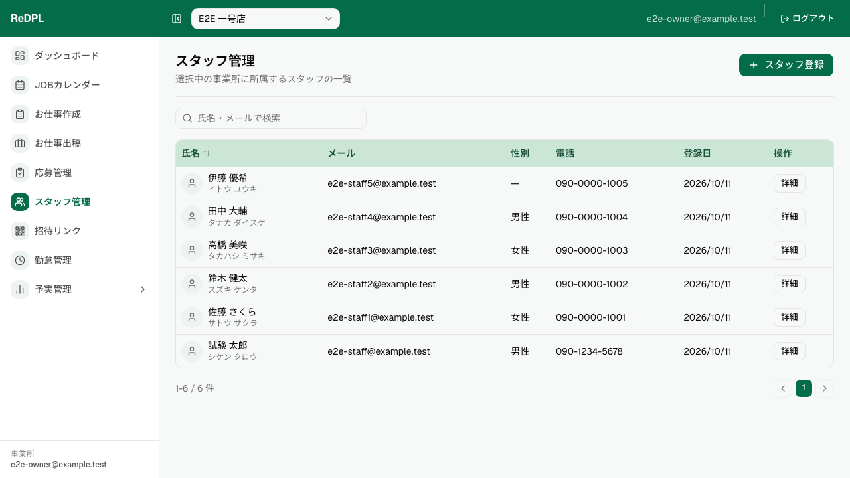
Task: Go to previous page arrow
Action: [783, 388]
